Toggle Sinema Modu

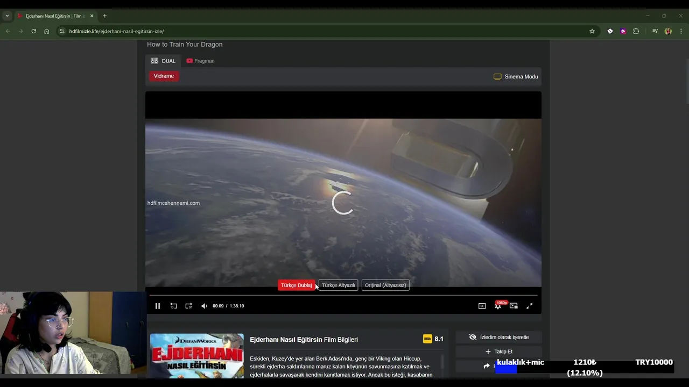516,76
